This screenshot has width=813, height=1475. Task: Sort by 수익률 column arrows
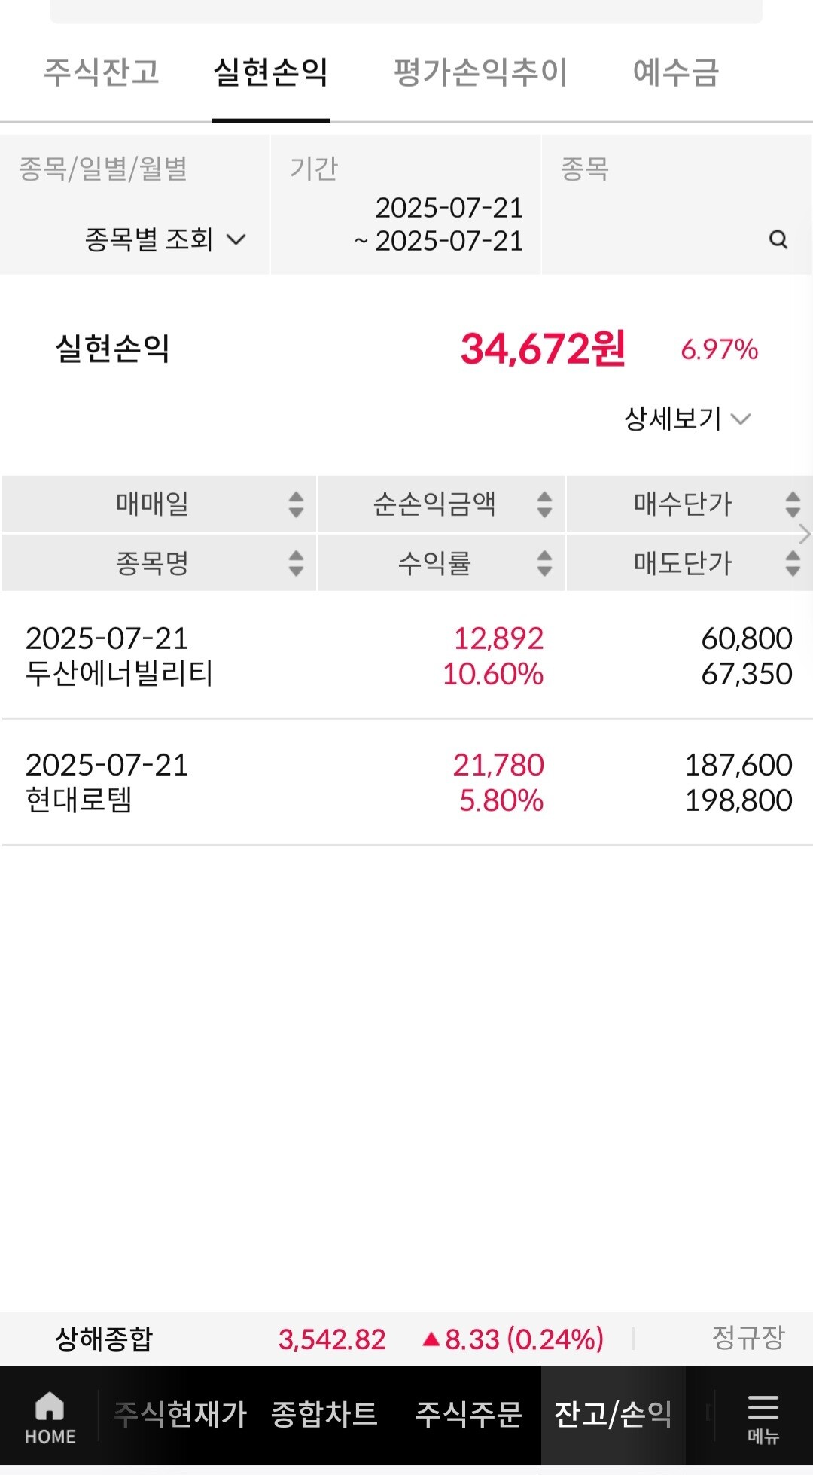[x=544, y=563]
